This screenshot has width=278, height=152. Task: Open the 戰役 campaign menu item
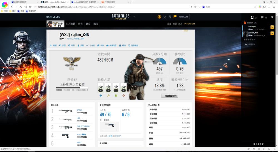click(88, 24)
